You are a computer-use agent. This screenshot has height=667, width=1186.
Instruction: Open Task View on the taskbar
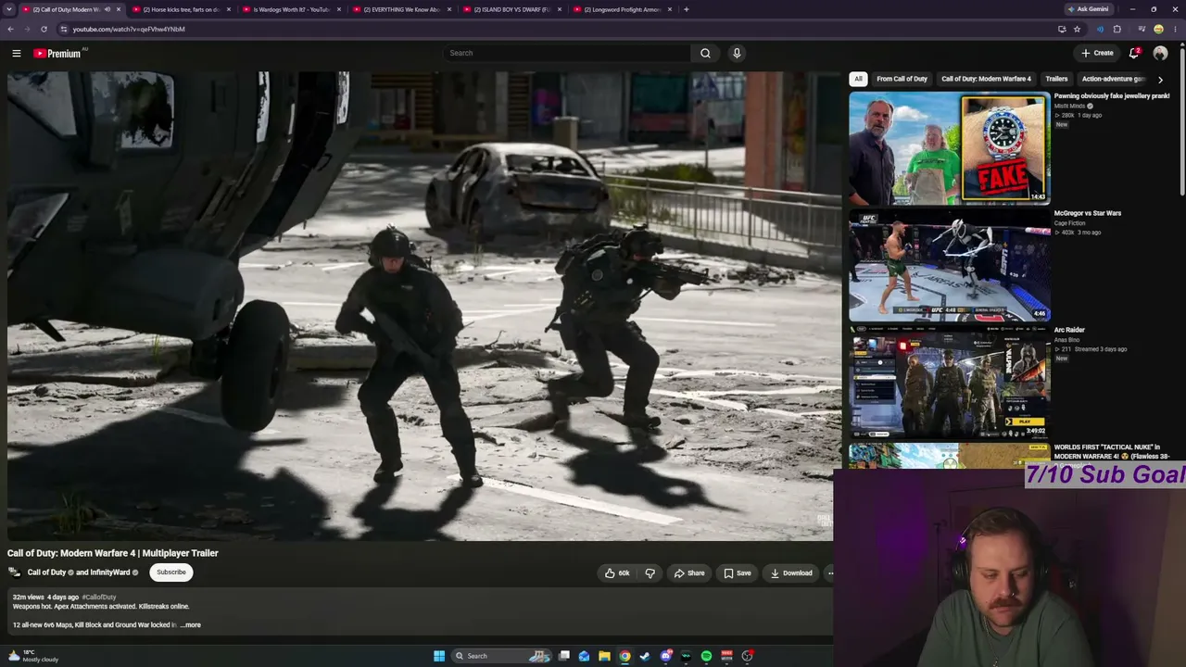click(x=563, y=656)
